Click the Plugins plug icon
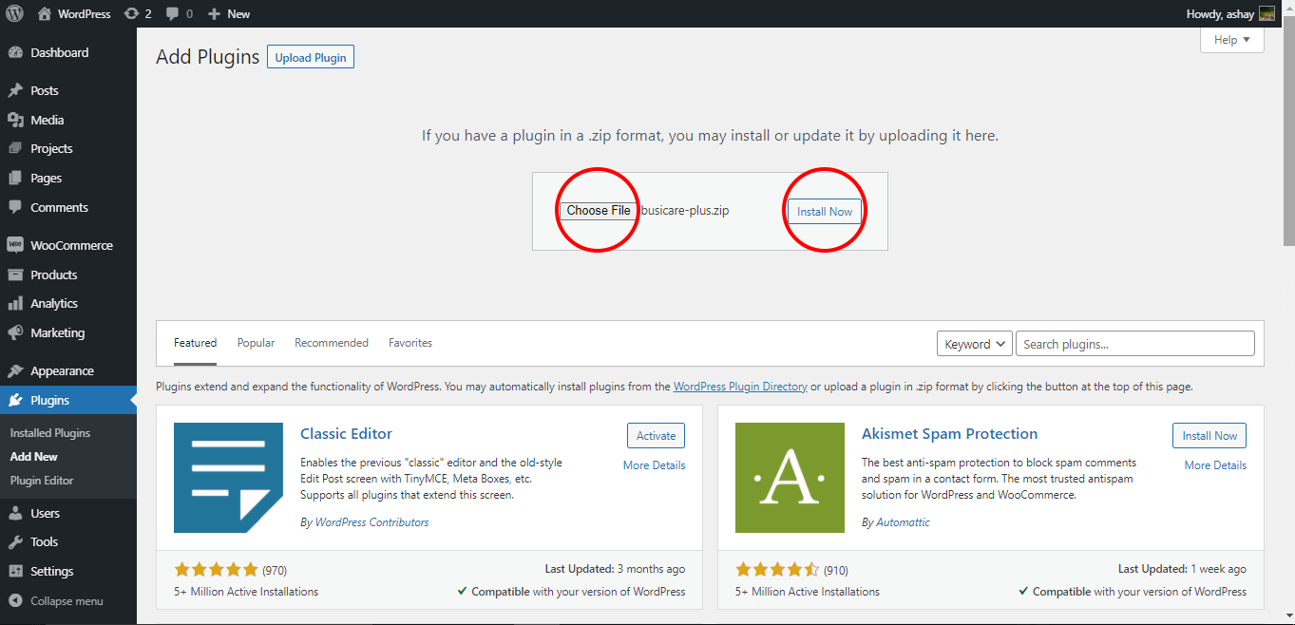The image size is (1295, 625). coord(15,401)
